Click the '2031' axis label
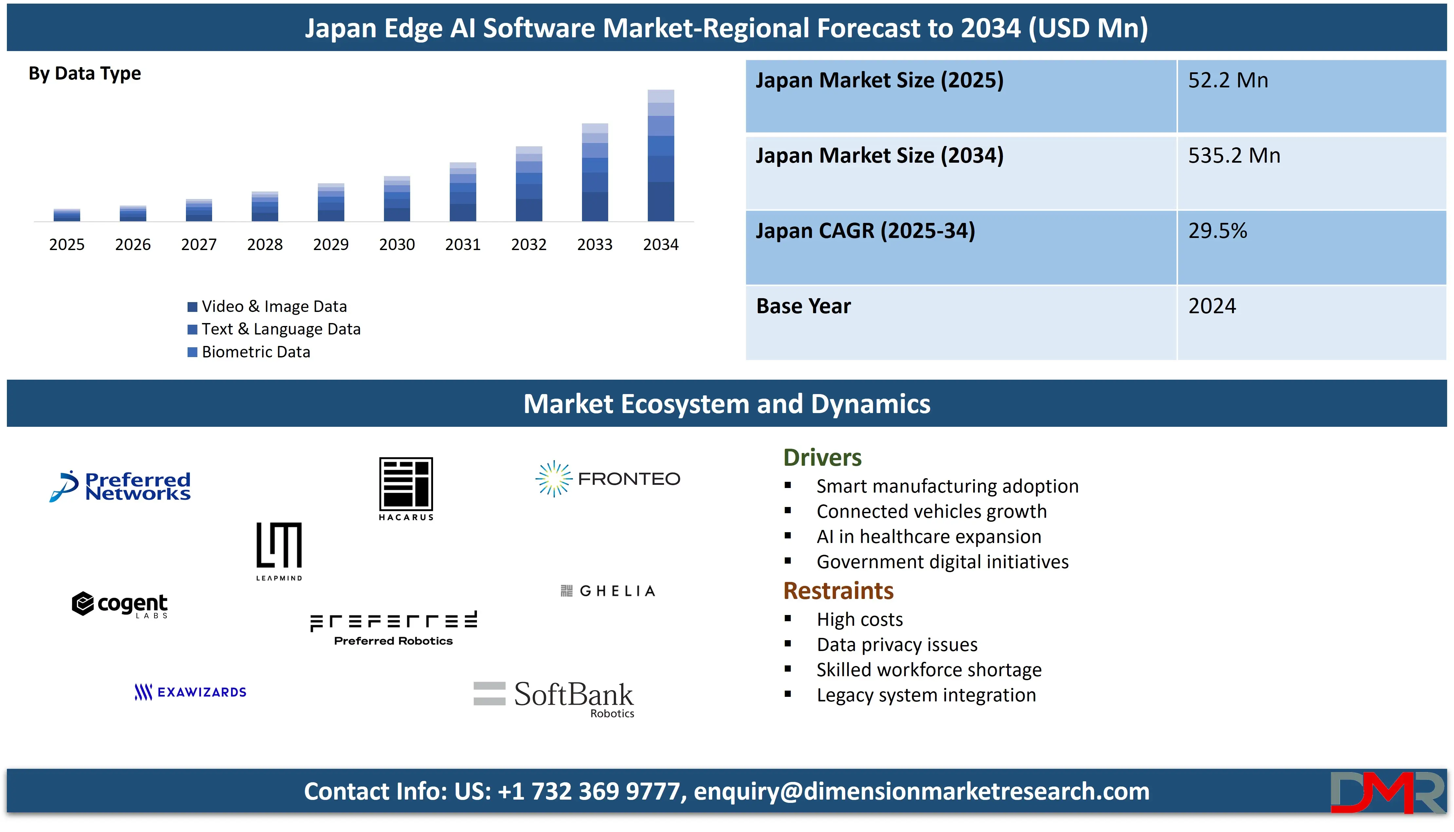This screenshot has height=832, width=1454. 463,244
